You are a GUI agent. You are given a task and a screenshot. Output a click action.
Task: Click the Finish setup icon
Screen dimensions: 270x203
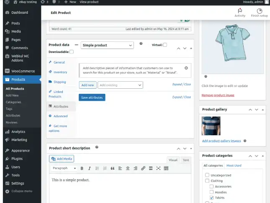pos(260,12)
